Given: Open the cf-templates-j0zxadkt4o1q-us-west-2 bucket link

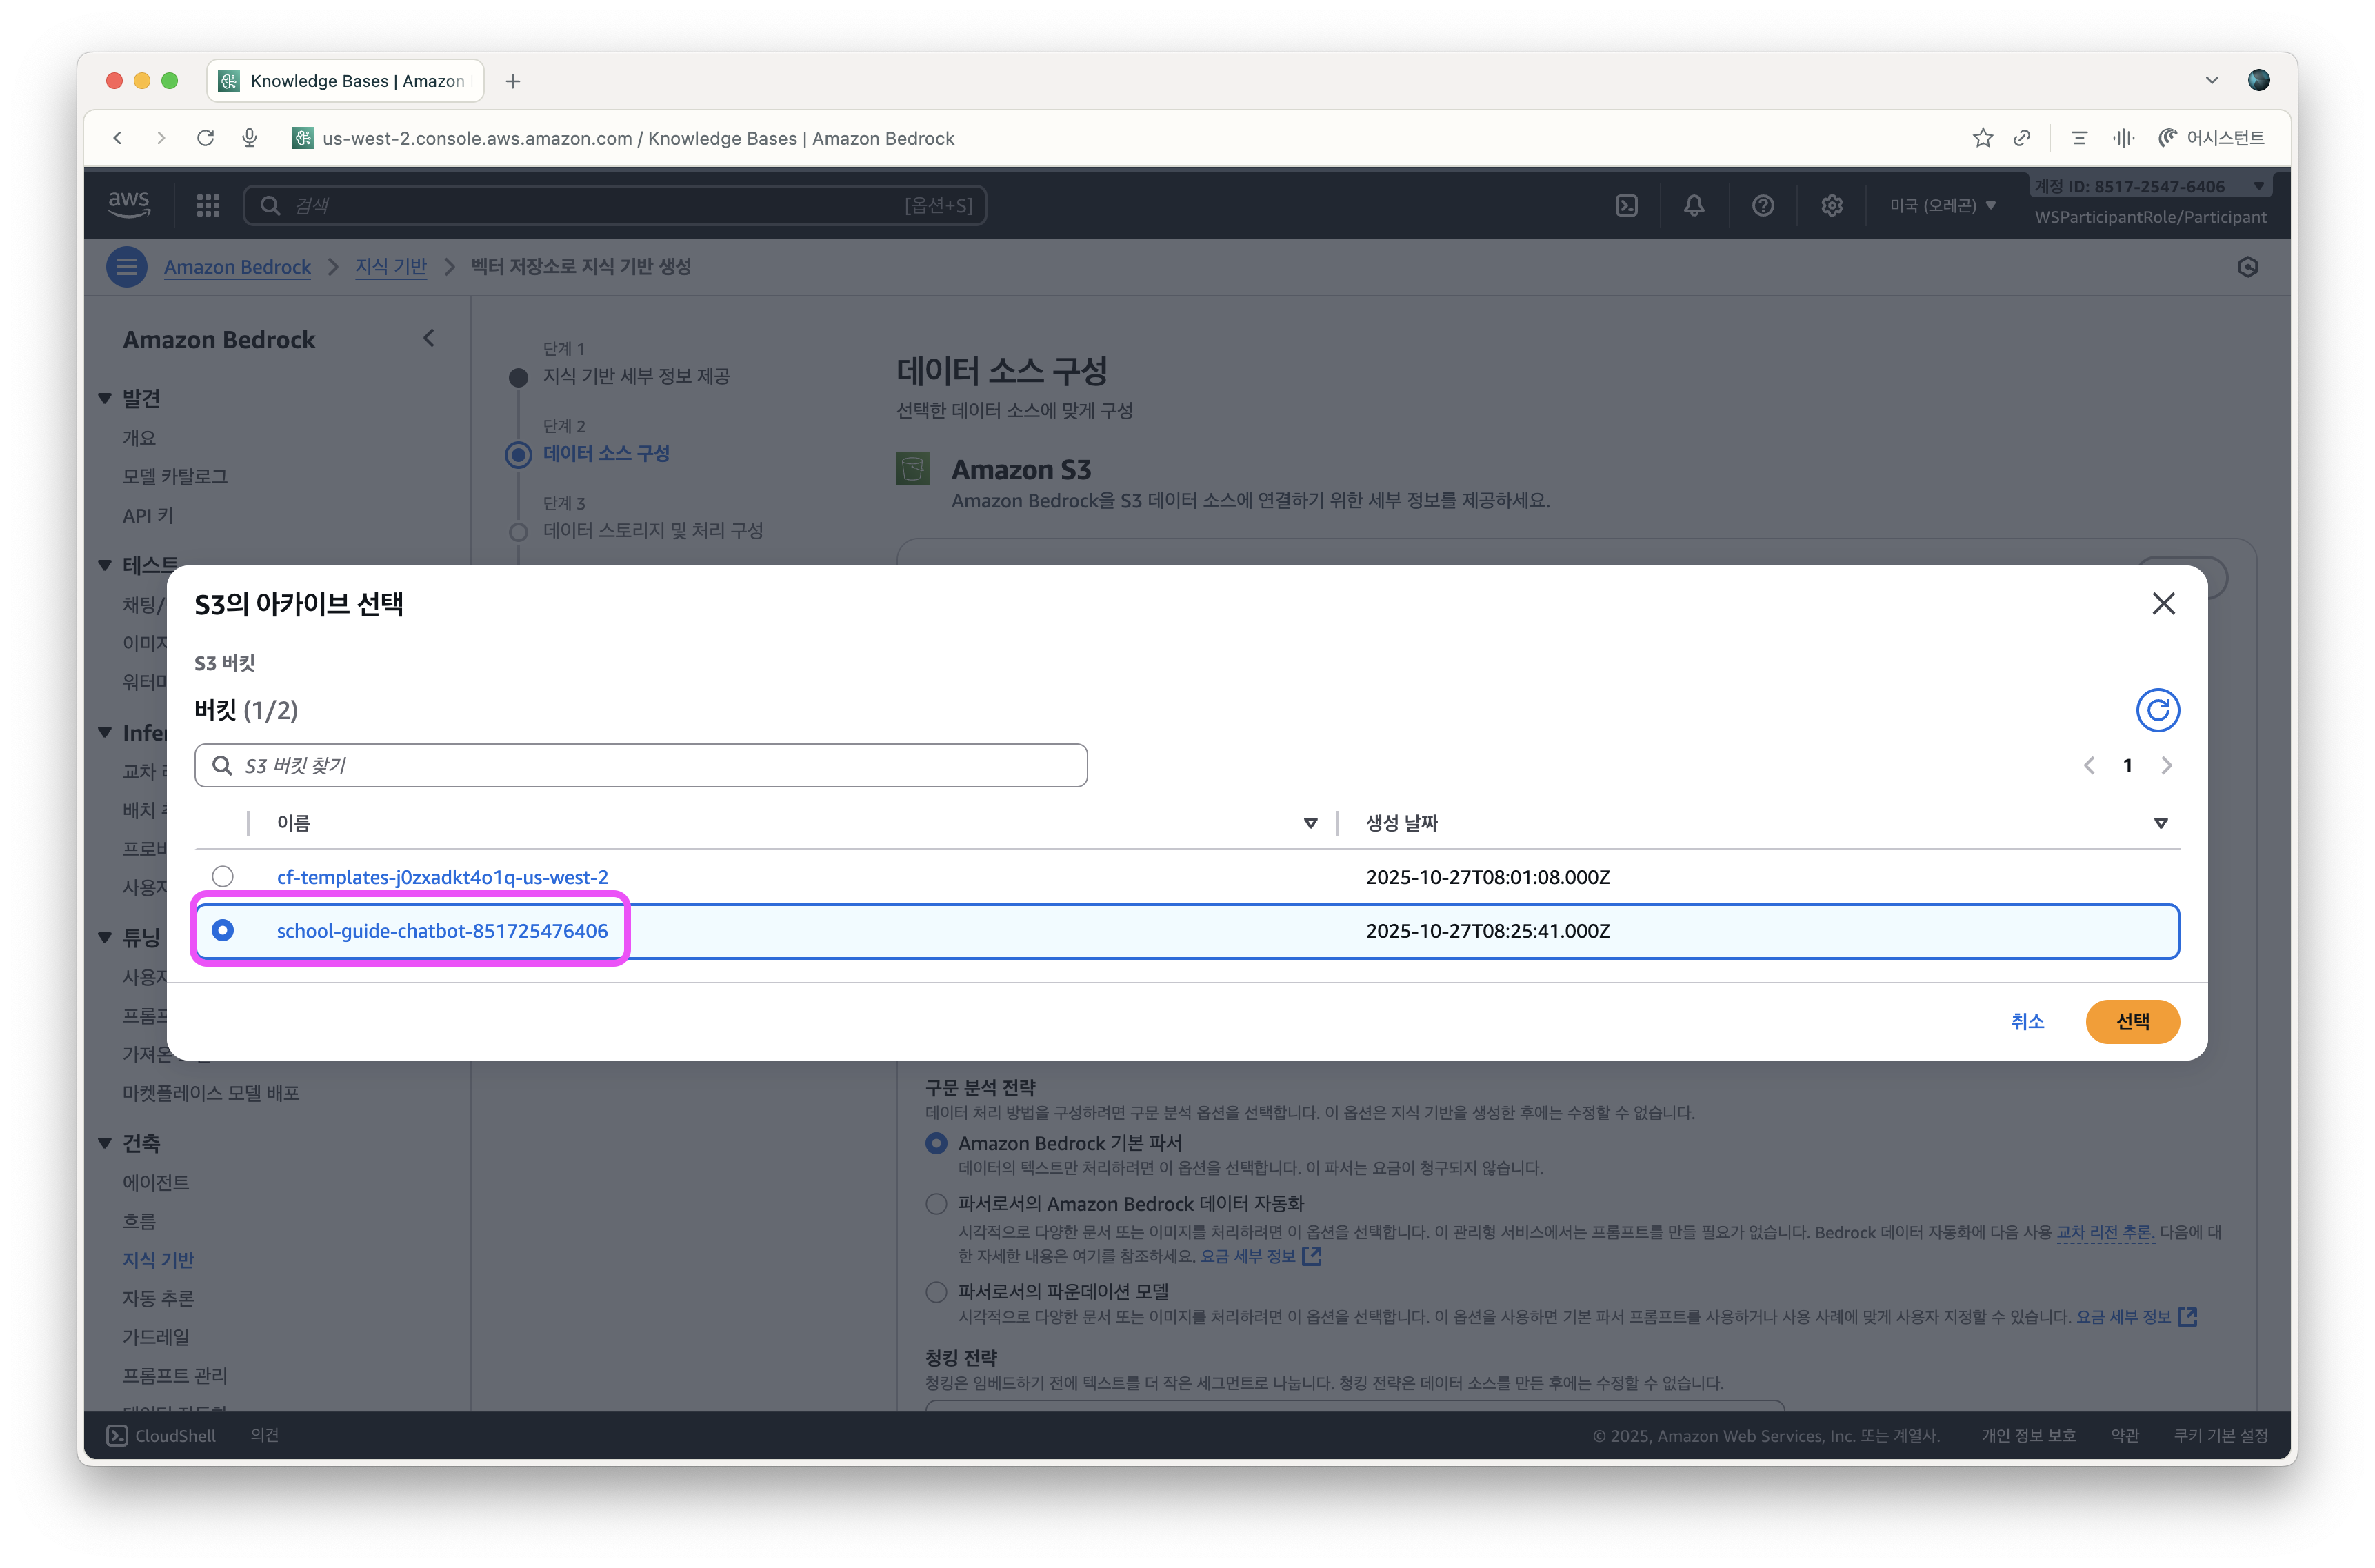Looking at the screenshot, I should tap(443, 877).
